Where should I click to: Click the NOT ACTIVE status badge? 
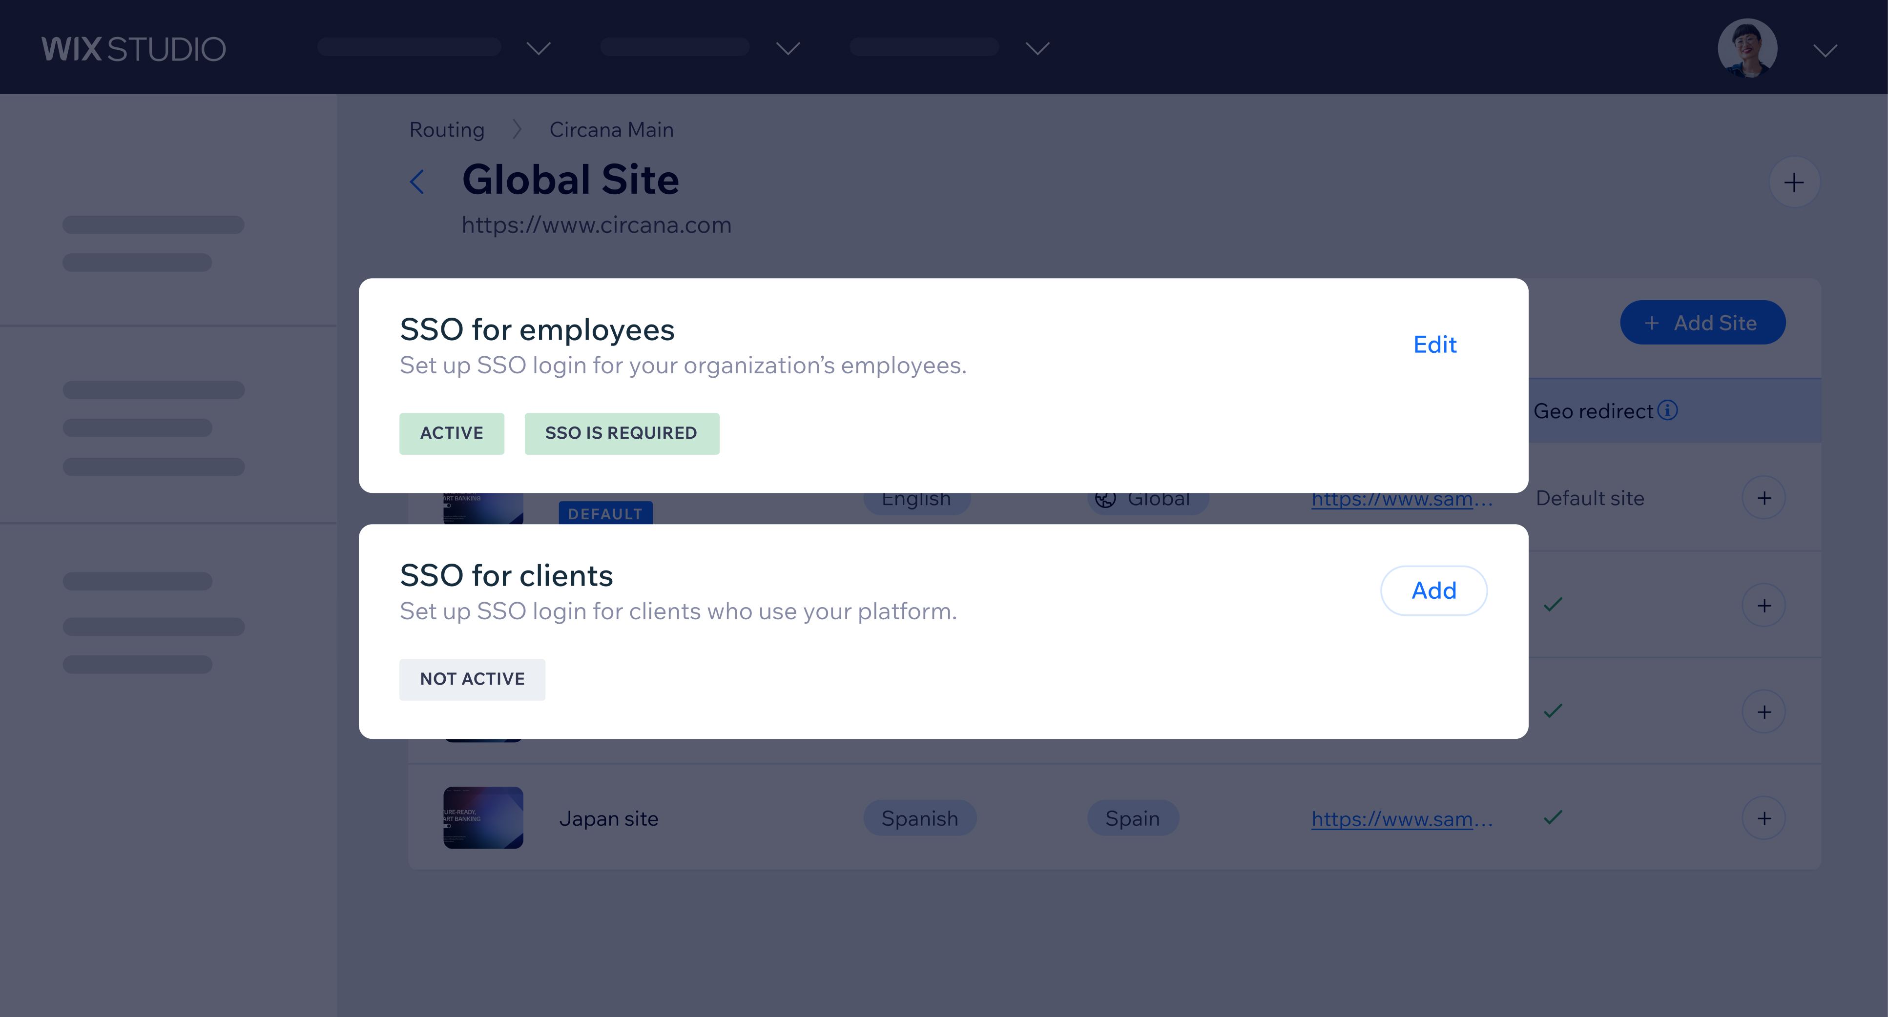[x=472, y=679]
